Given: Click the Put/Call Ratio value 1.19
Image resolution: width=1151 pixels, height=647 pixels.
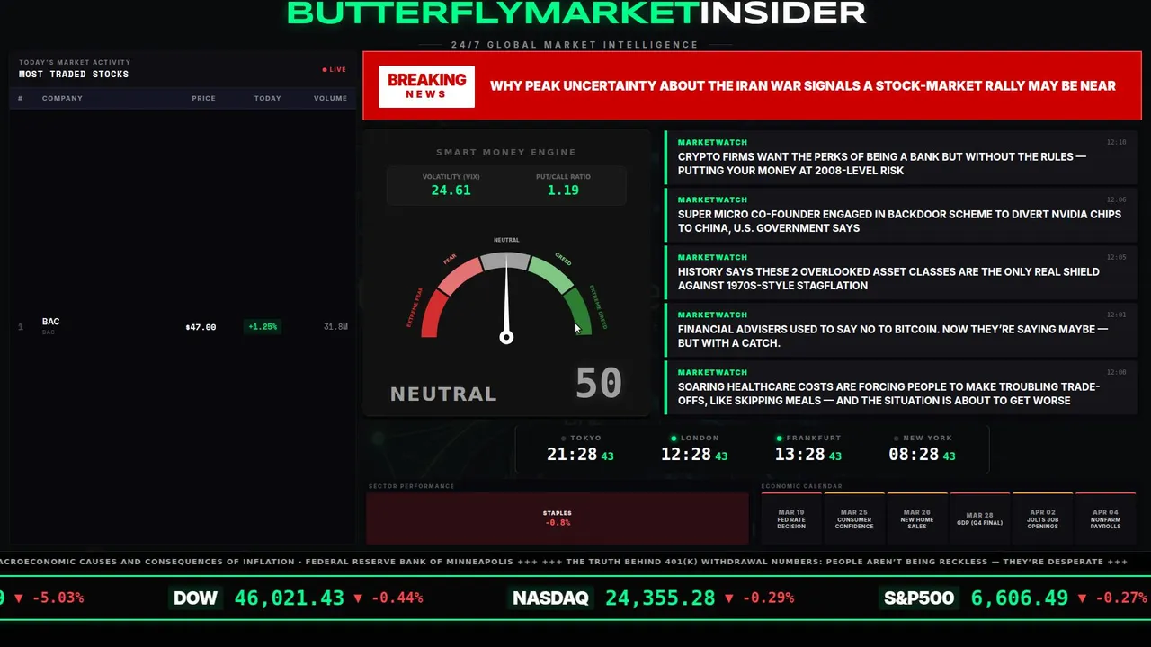Looking at the screenshot, I should 563,191.
